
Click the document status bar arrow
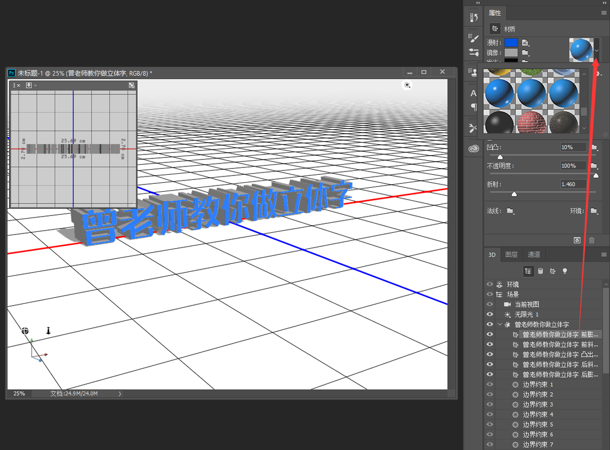point(119,394)
